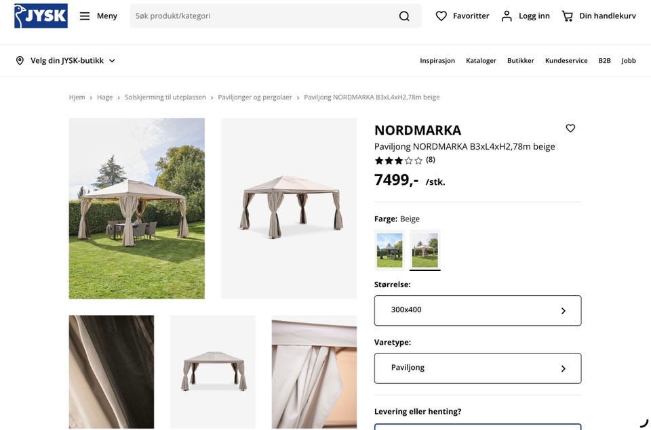Screen dimensions: 651x430
Task: Open Kundeservice in top navigation
Action: coord(566,60)
